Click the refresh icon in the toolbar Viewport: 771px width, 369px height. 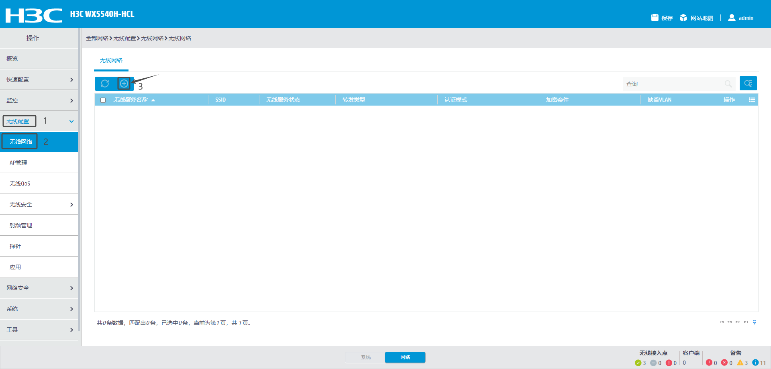(x=105, y=84)
